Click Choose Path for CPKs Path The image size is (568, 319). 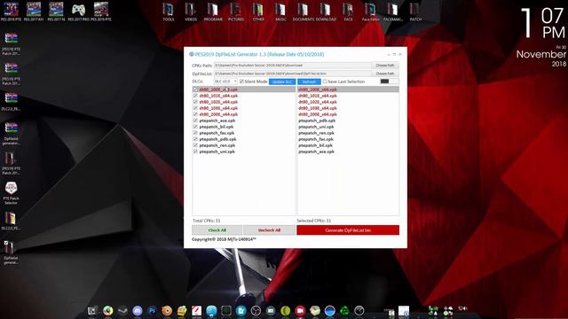click(x=385, y=66)
